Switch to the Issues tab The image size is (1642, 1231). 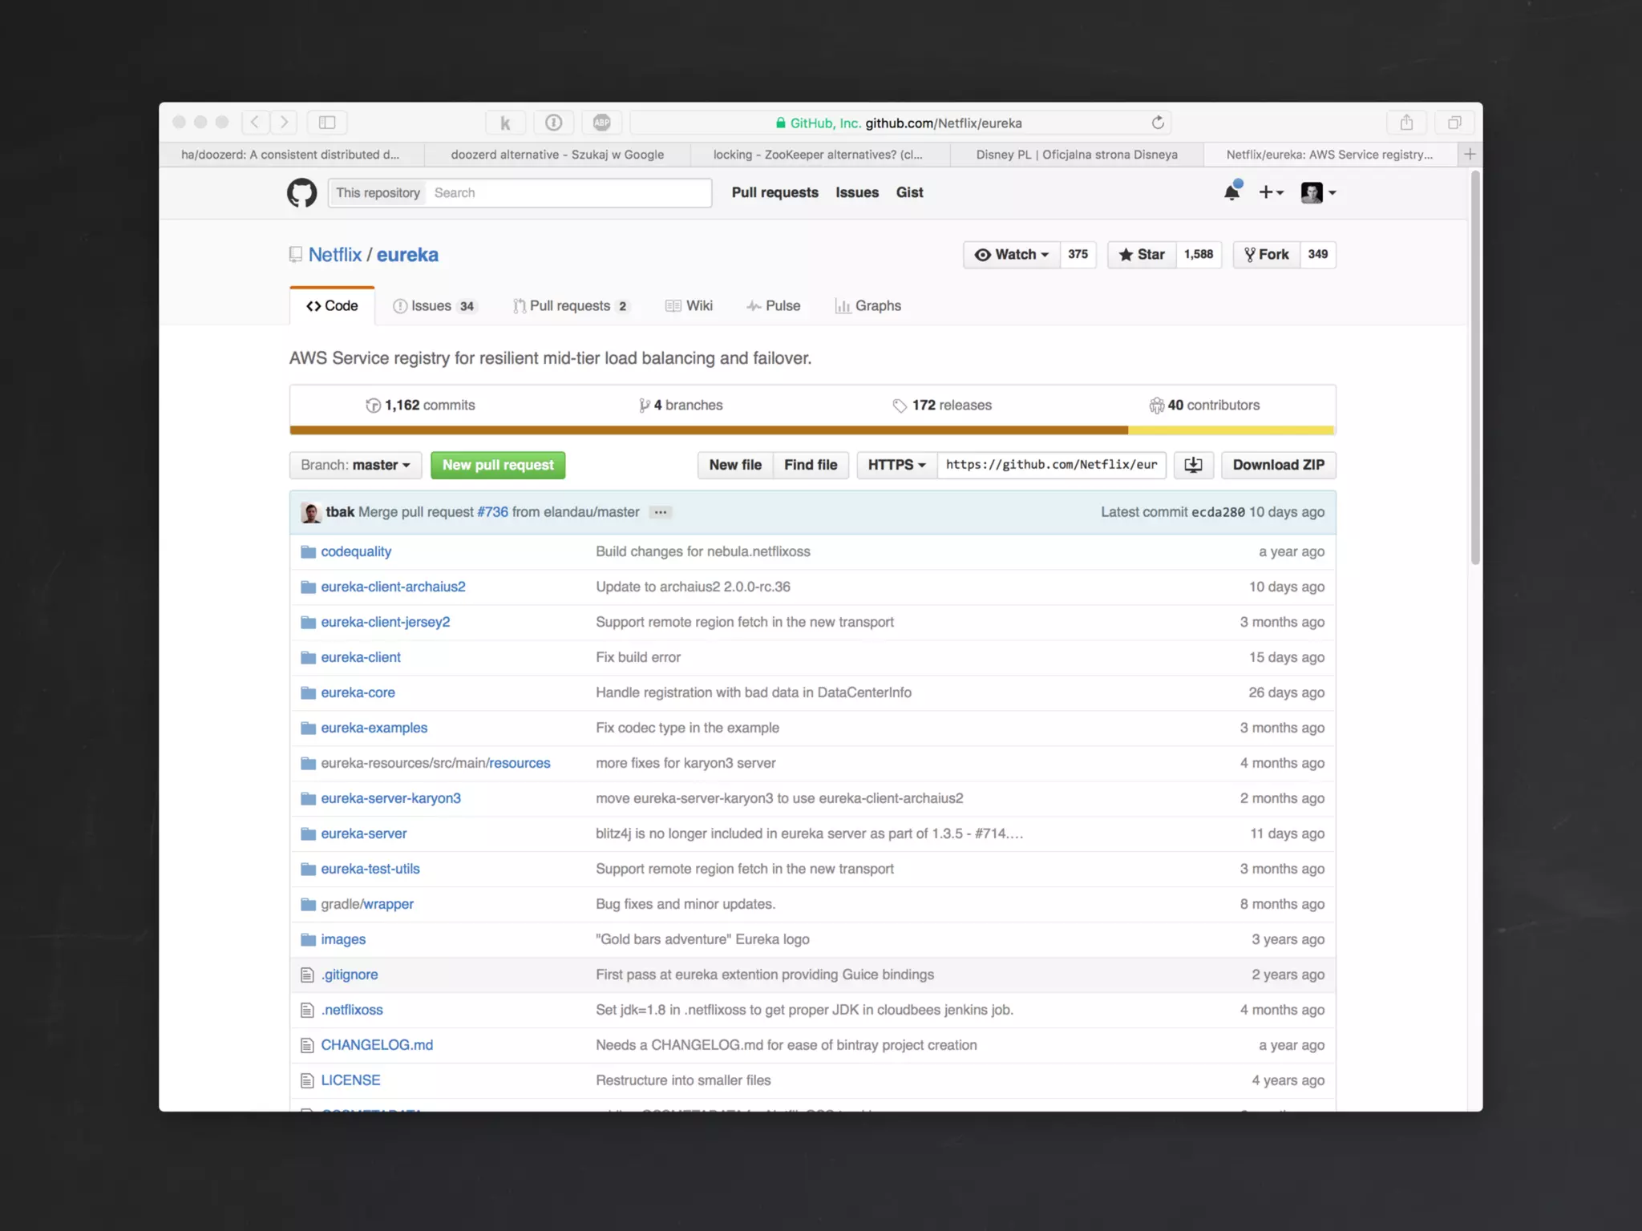433,306
